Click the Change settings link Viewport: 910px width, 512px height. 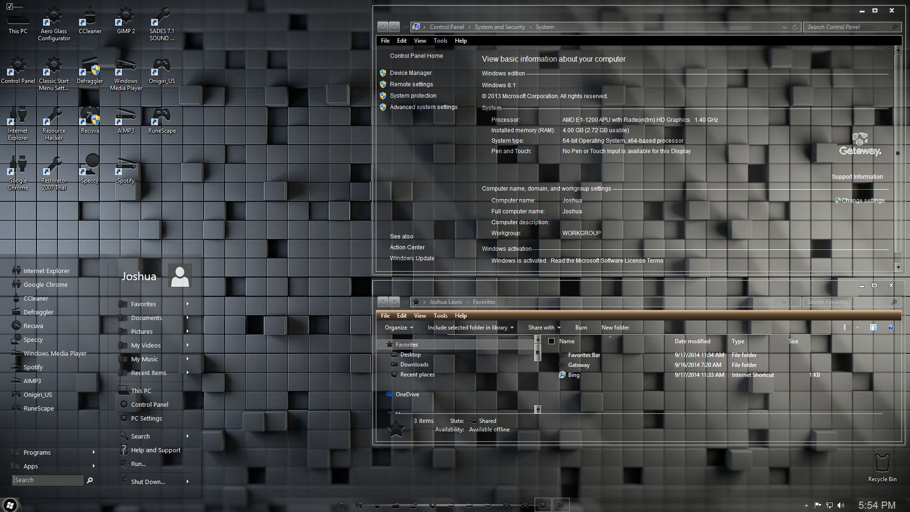(862, 201)
